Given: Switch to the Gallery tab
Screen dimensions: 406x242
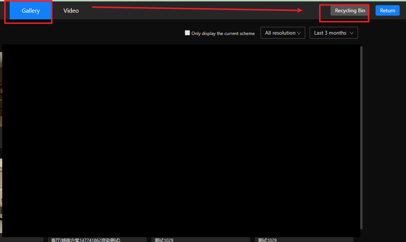Looking at the screenshot, I should point(30,11).
